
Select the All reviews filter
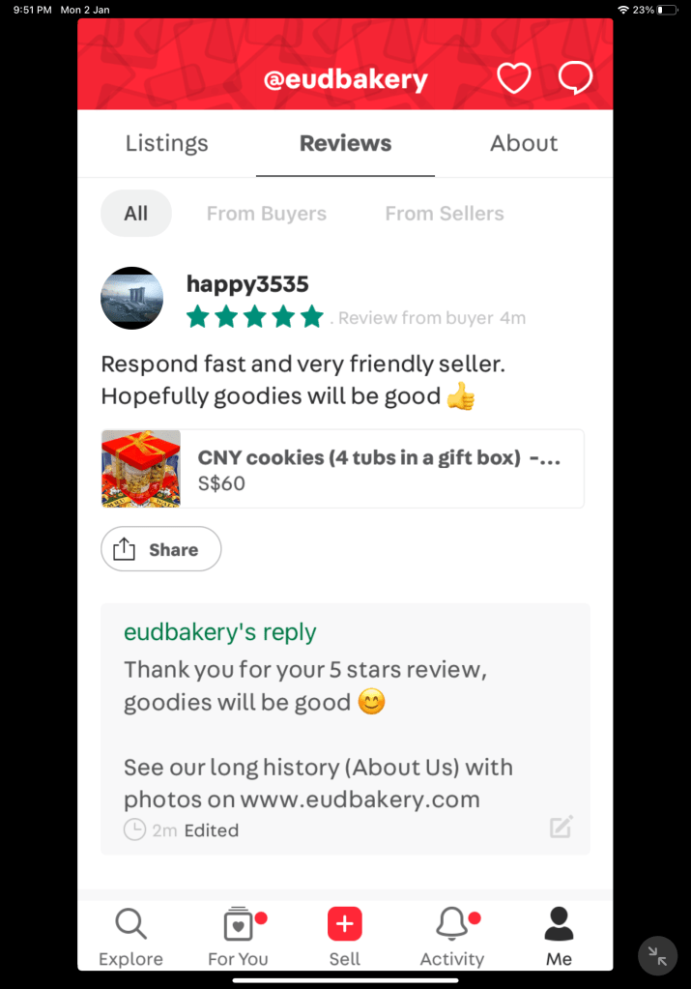click(136, 214)
